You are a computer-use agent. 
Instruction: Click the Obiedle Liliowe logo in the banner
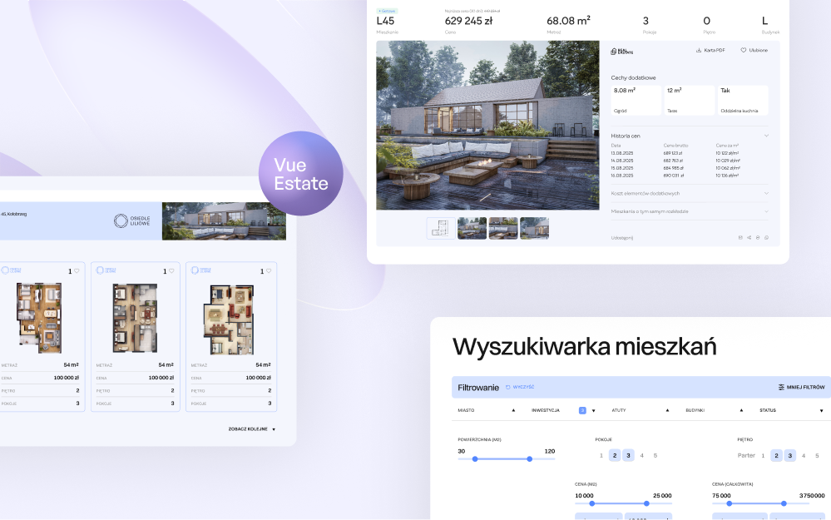pos(132,221)
